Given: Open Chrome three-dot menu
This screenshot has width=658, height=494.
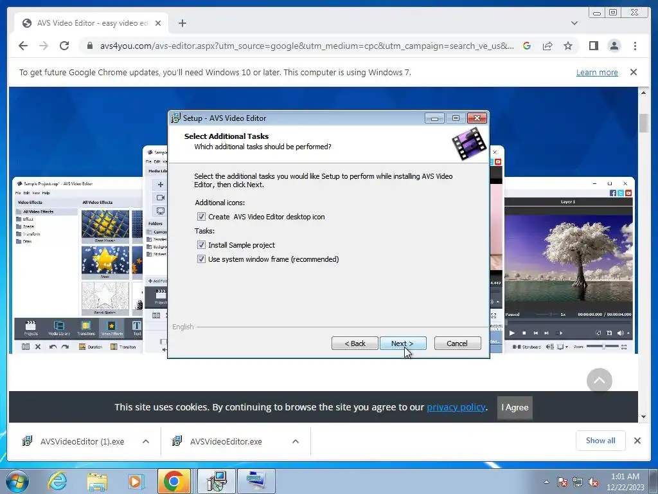Looking at the screenshot, I should click(x=636, y=46).
